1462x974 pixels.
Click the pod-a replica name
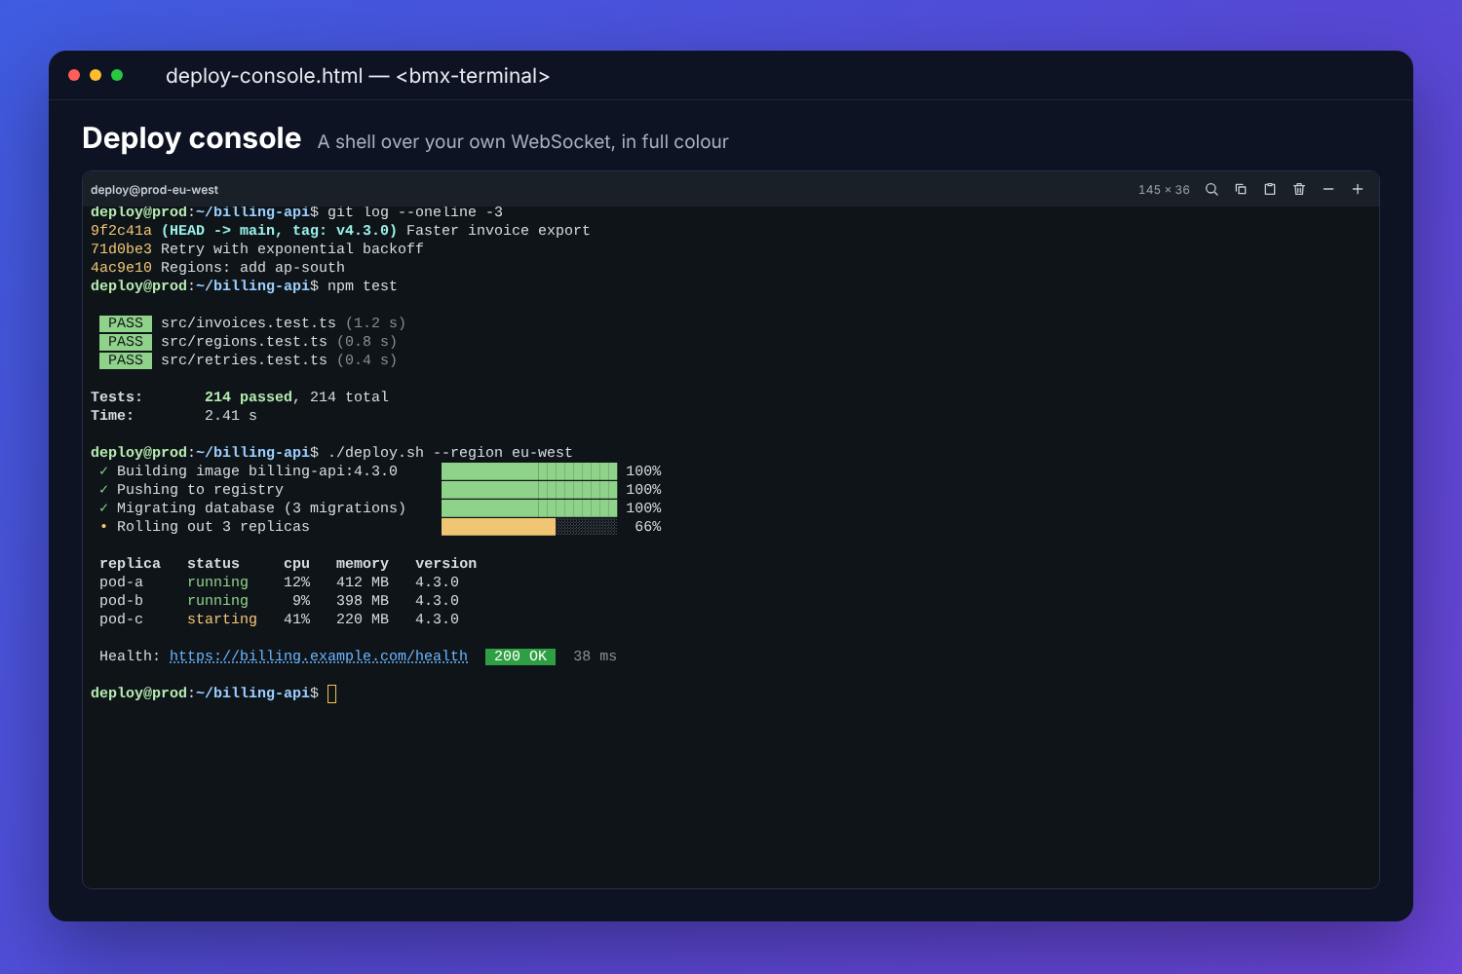coord(121,582)
